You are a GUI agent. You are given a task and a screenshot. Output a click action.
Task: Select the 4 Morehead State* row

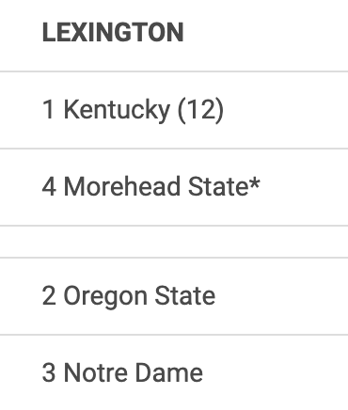coord(174,187)
